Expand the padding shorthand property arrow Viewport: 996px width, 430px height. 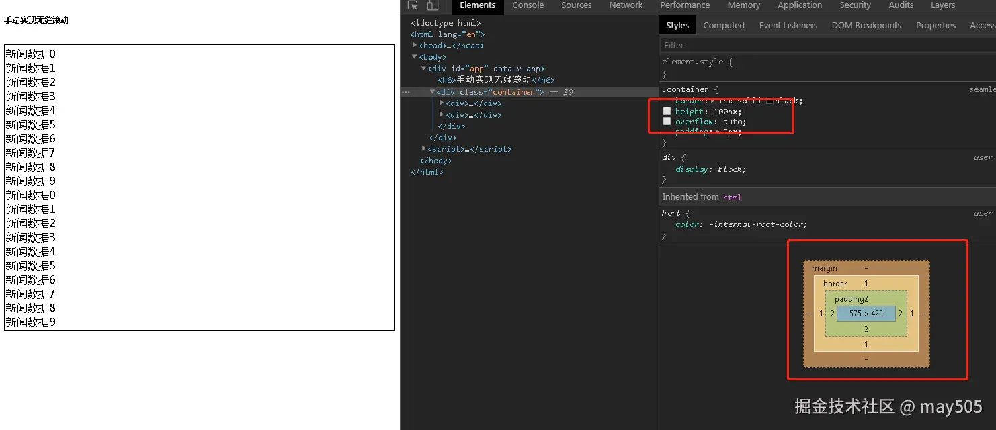[718, 132]
